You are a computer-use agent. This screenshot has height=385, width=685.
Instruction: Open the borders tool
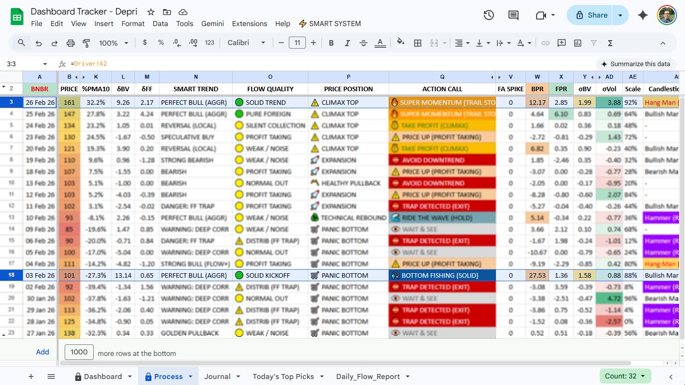click(417, 43)
